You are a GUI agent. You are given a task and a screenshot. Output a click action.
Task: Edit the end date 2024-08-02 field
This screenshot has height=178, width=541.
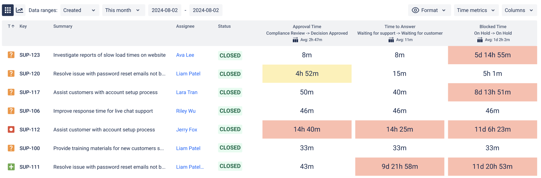[206, 10]
